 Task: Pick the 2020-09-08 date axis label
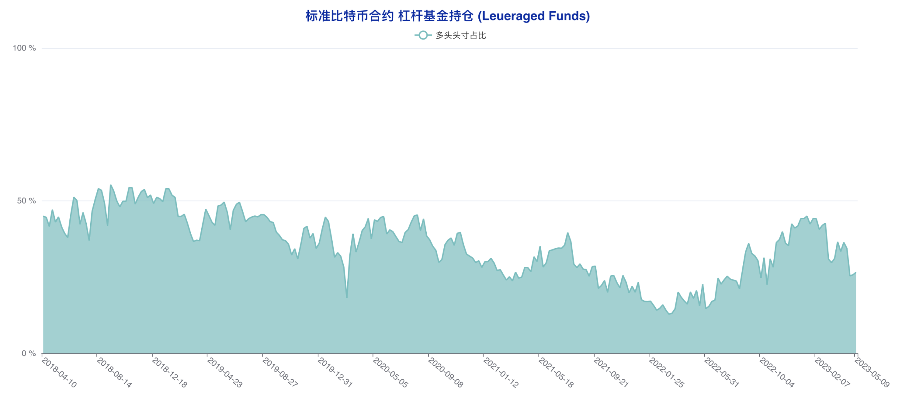click(x=445, y=373)
